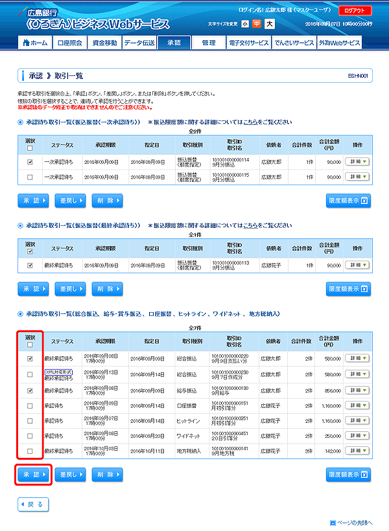The width and height of the screenshot is (389, 531).
Task: Open 詳細 dropdown for transaction 101001000000230
Action: click(357, 374)
